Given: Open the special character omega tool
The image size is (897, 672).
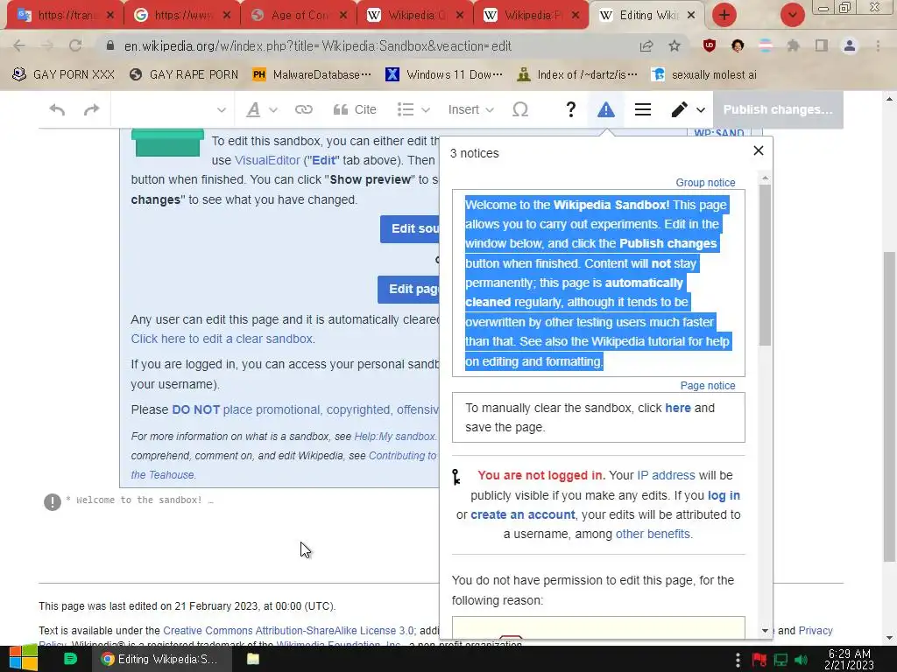Looking at the screenshot, I should click(520, 109).
